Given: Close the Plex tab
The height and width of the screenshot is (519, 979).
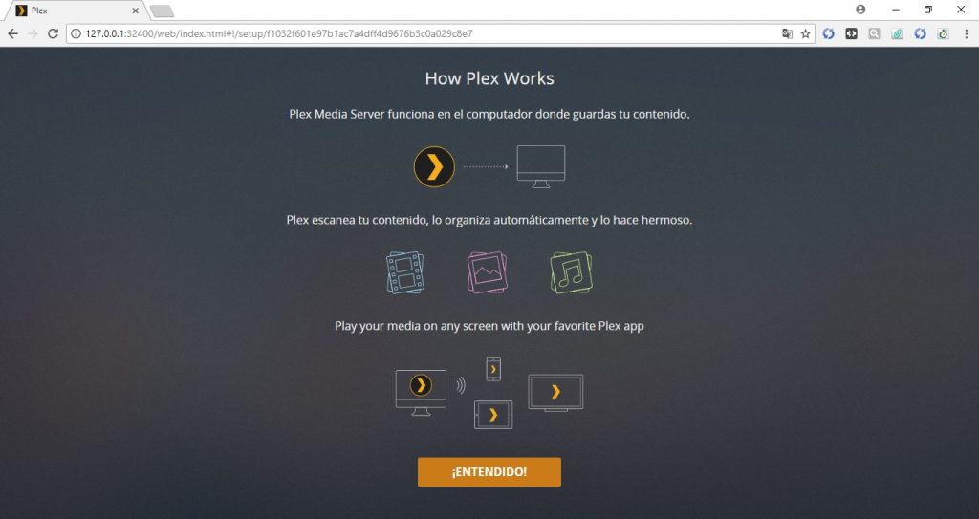Looking at the screenshot, I should click(x=135, y=11).
